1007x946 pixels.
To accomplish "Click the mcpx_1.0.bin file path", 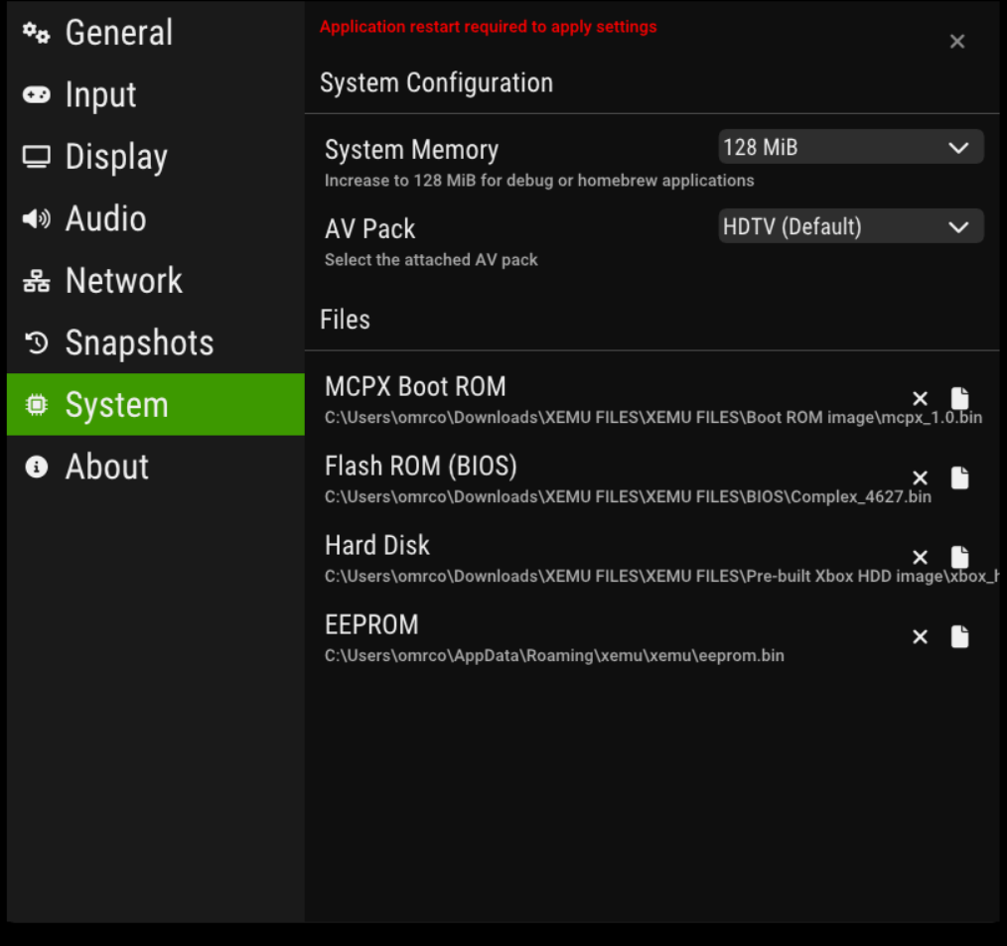I will [653, 418].
